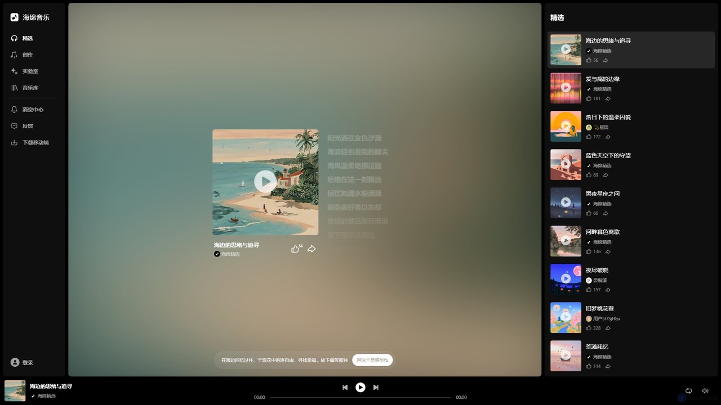This screenshot has width=721, height=405.
Task: Click the play button in the bottom bar
Action: (360, 387)
